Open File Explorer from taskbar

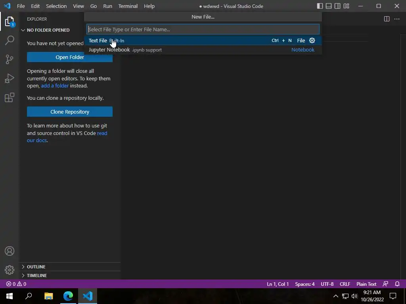[x=48, y=296]
